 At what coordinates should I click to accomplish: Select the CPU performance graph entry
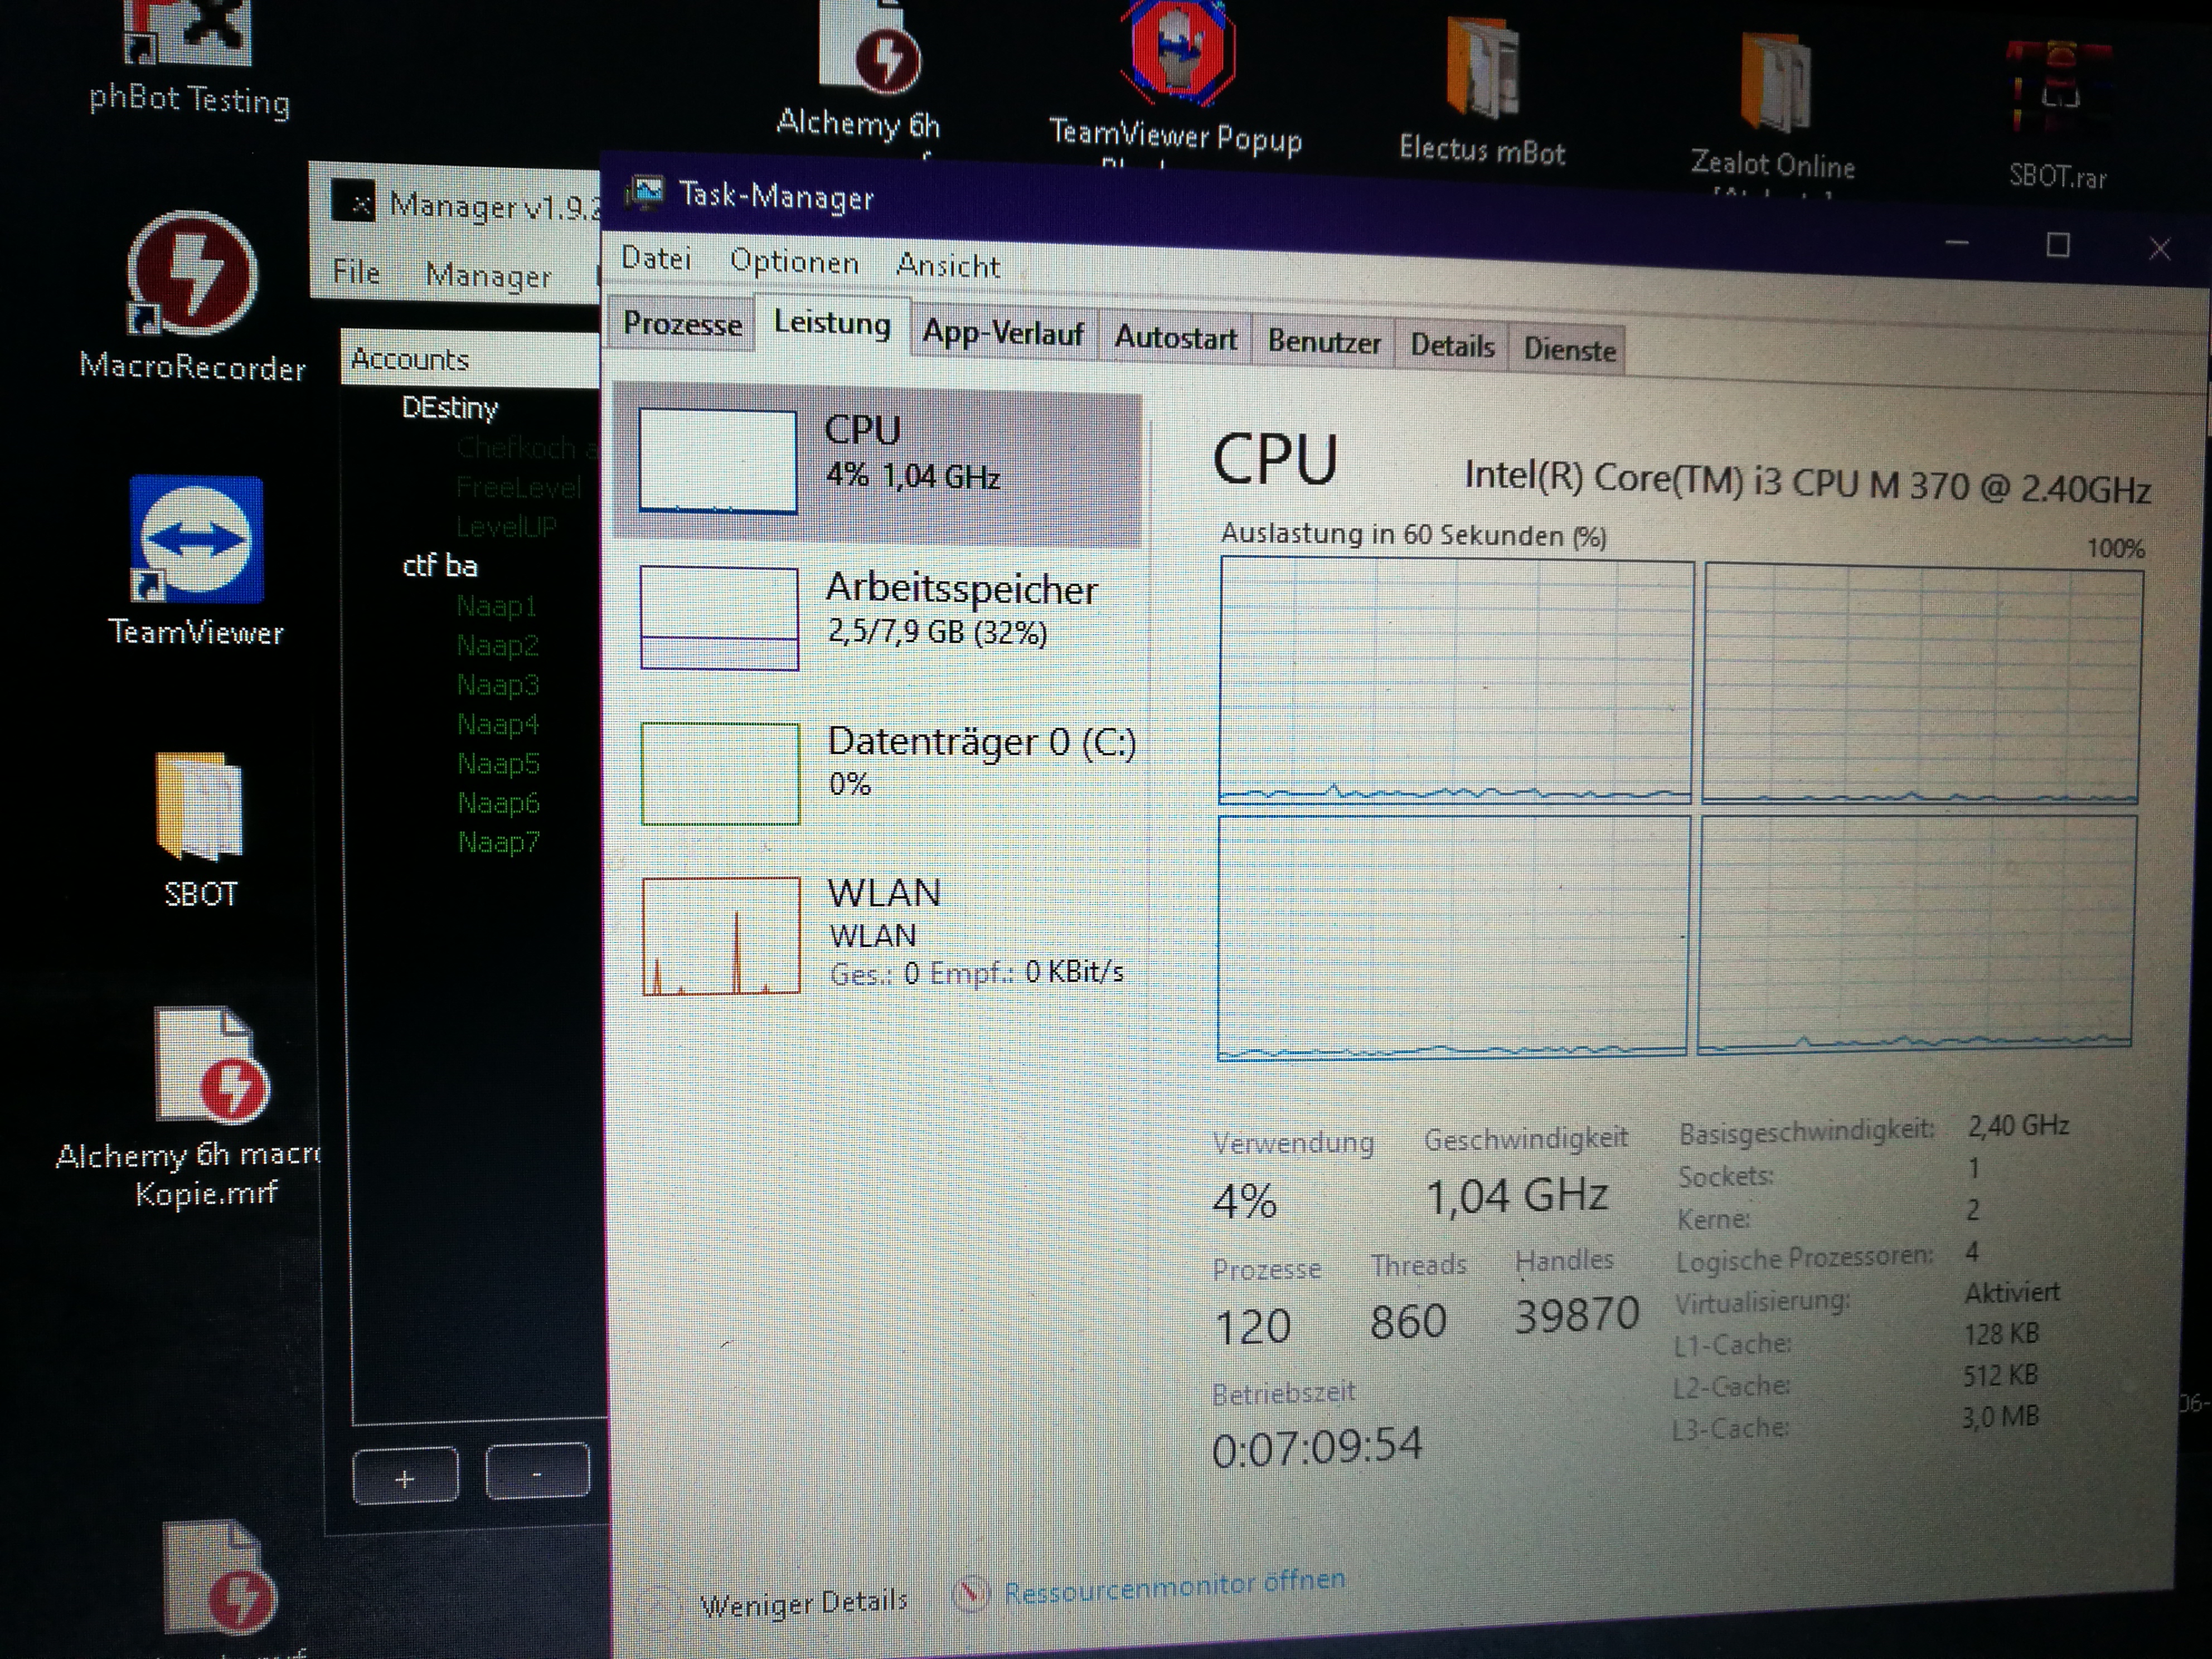pos(876,461)
